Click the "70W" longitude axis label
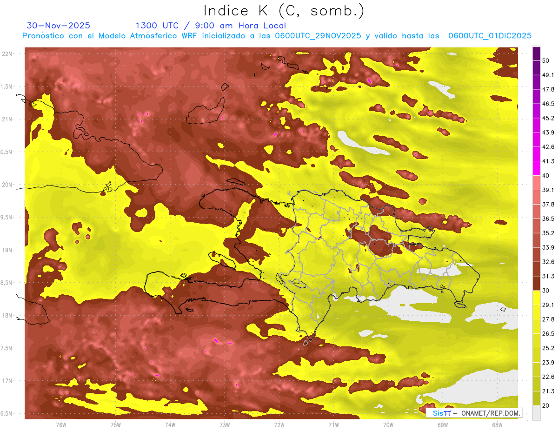This screenshot has height=431, width=558. click(x=388, y=425)
